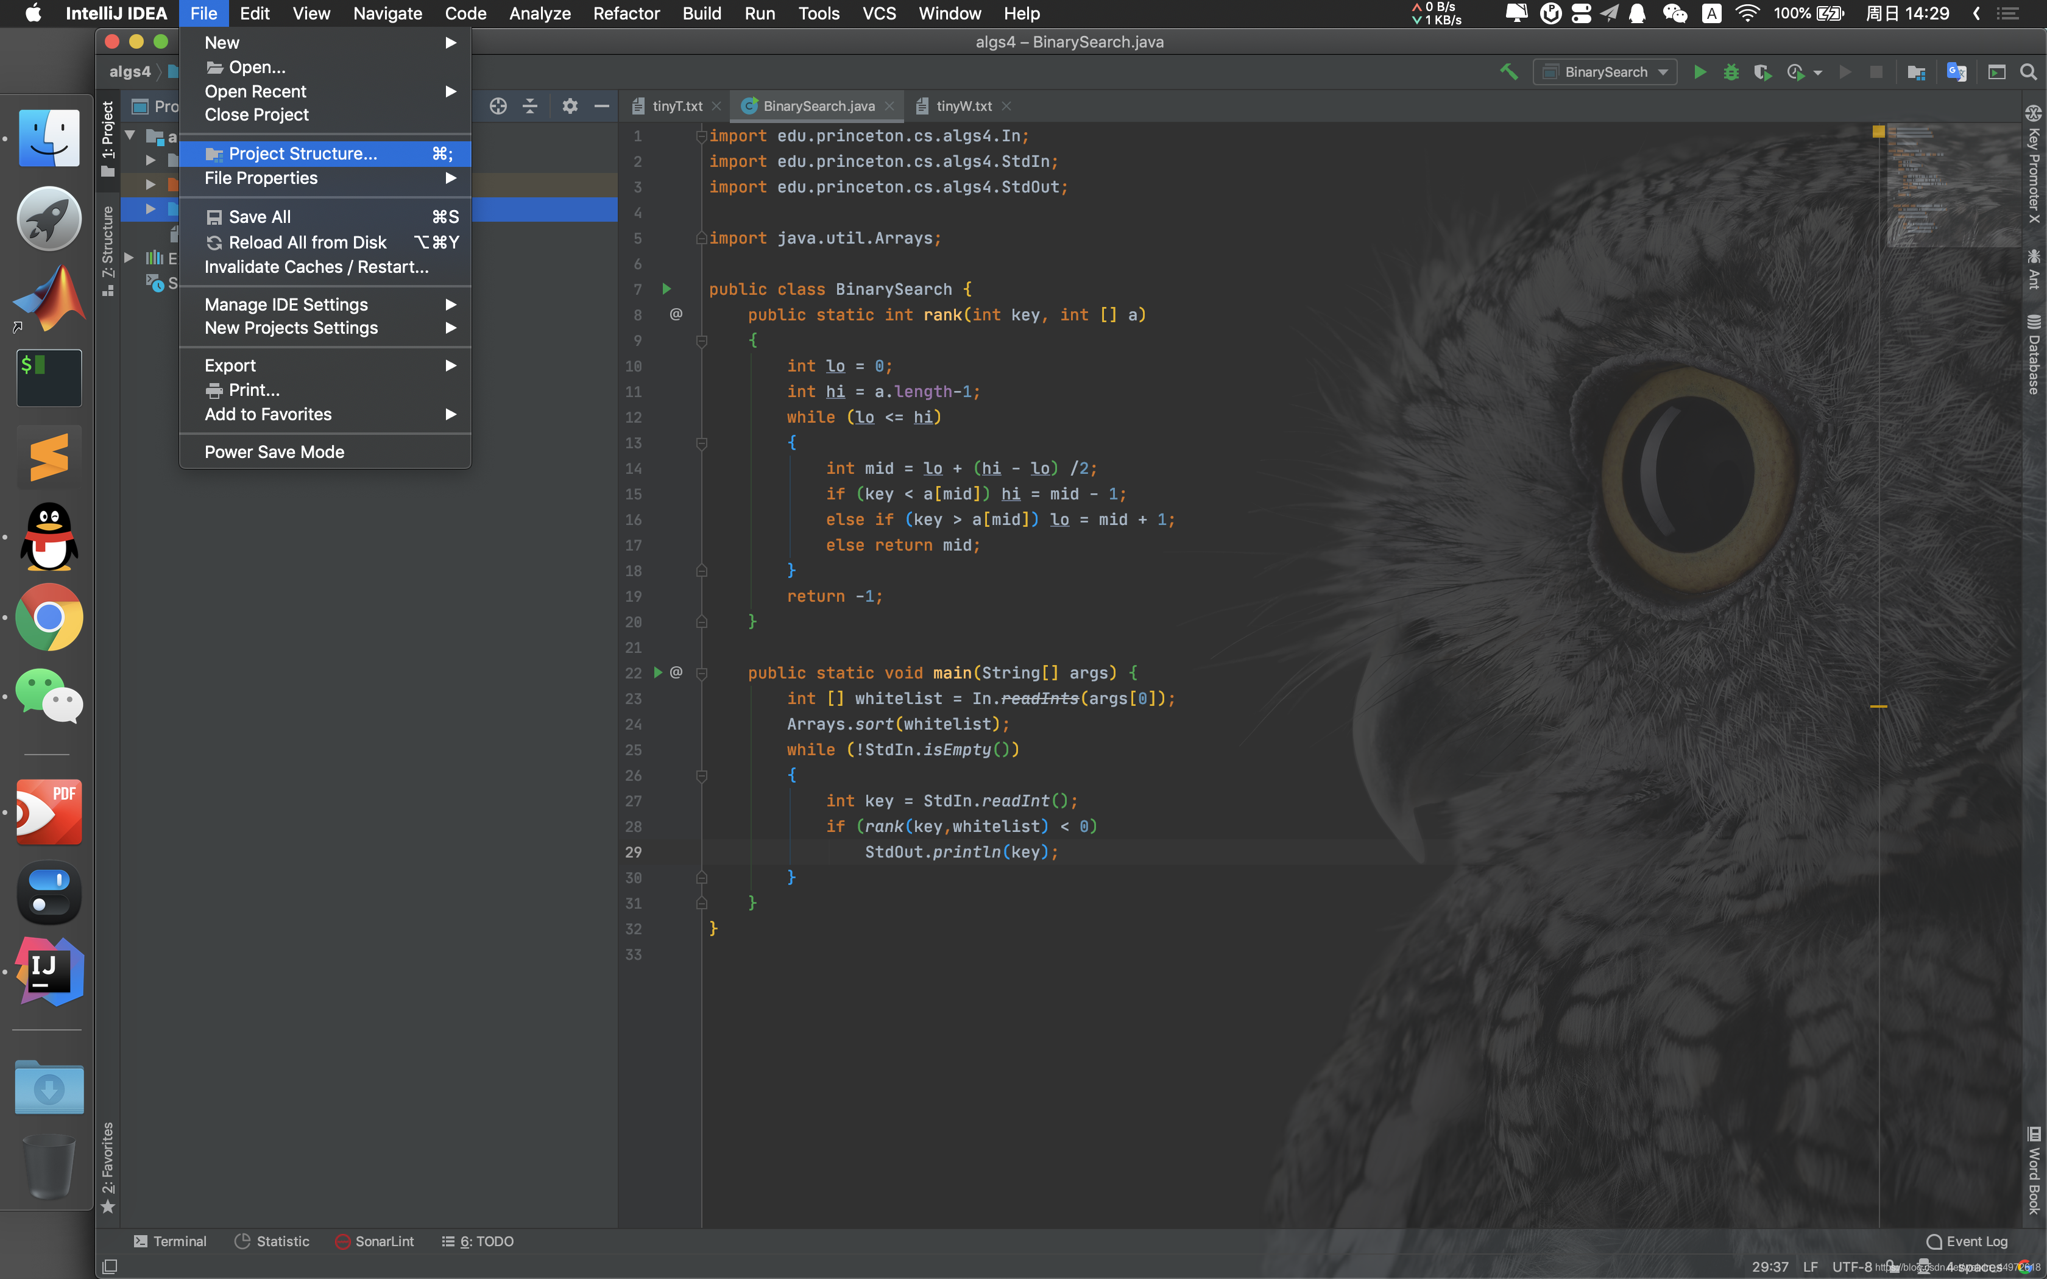Choose Reload All from Disk
This screenshot has width=2047, height=1279.
[x=325, y=243]
